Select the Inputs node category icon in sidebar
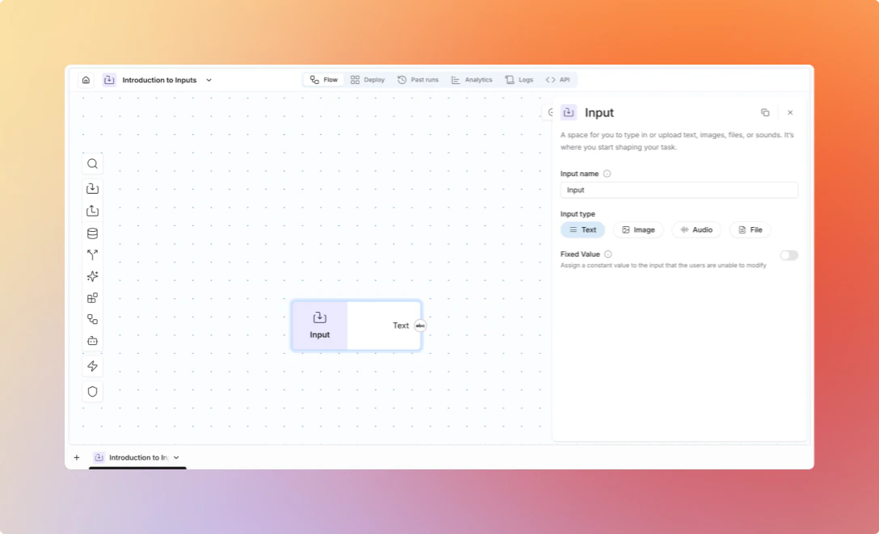Image resolution: width=879 pixels, height=534 pixels. pyautogui.click(x=92, y=188)
